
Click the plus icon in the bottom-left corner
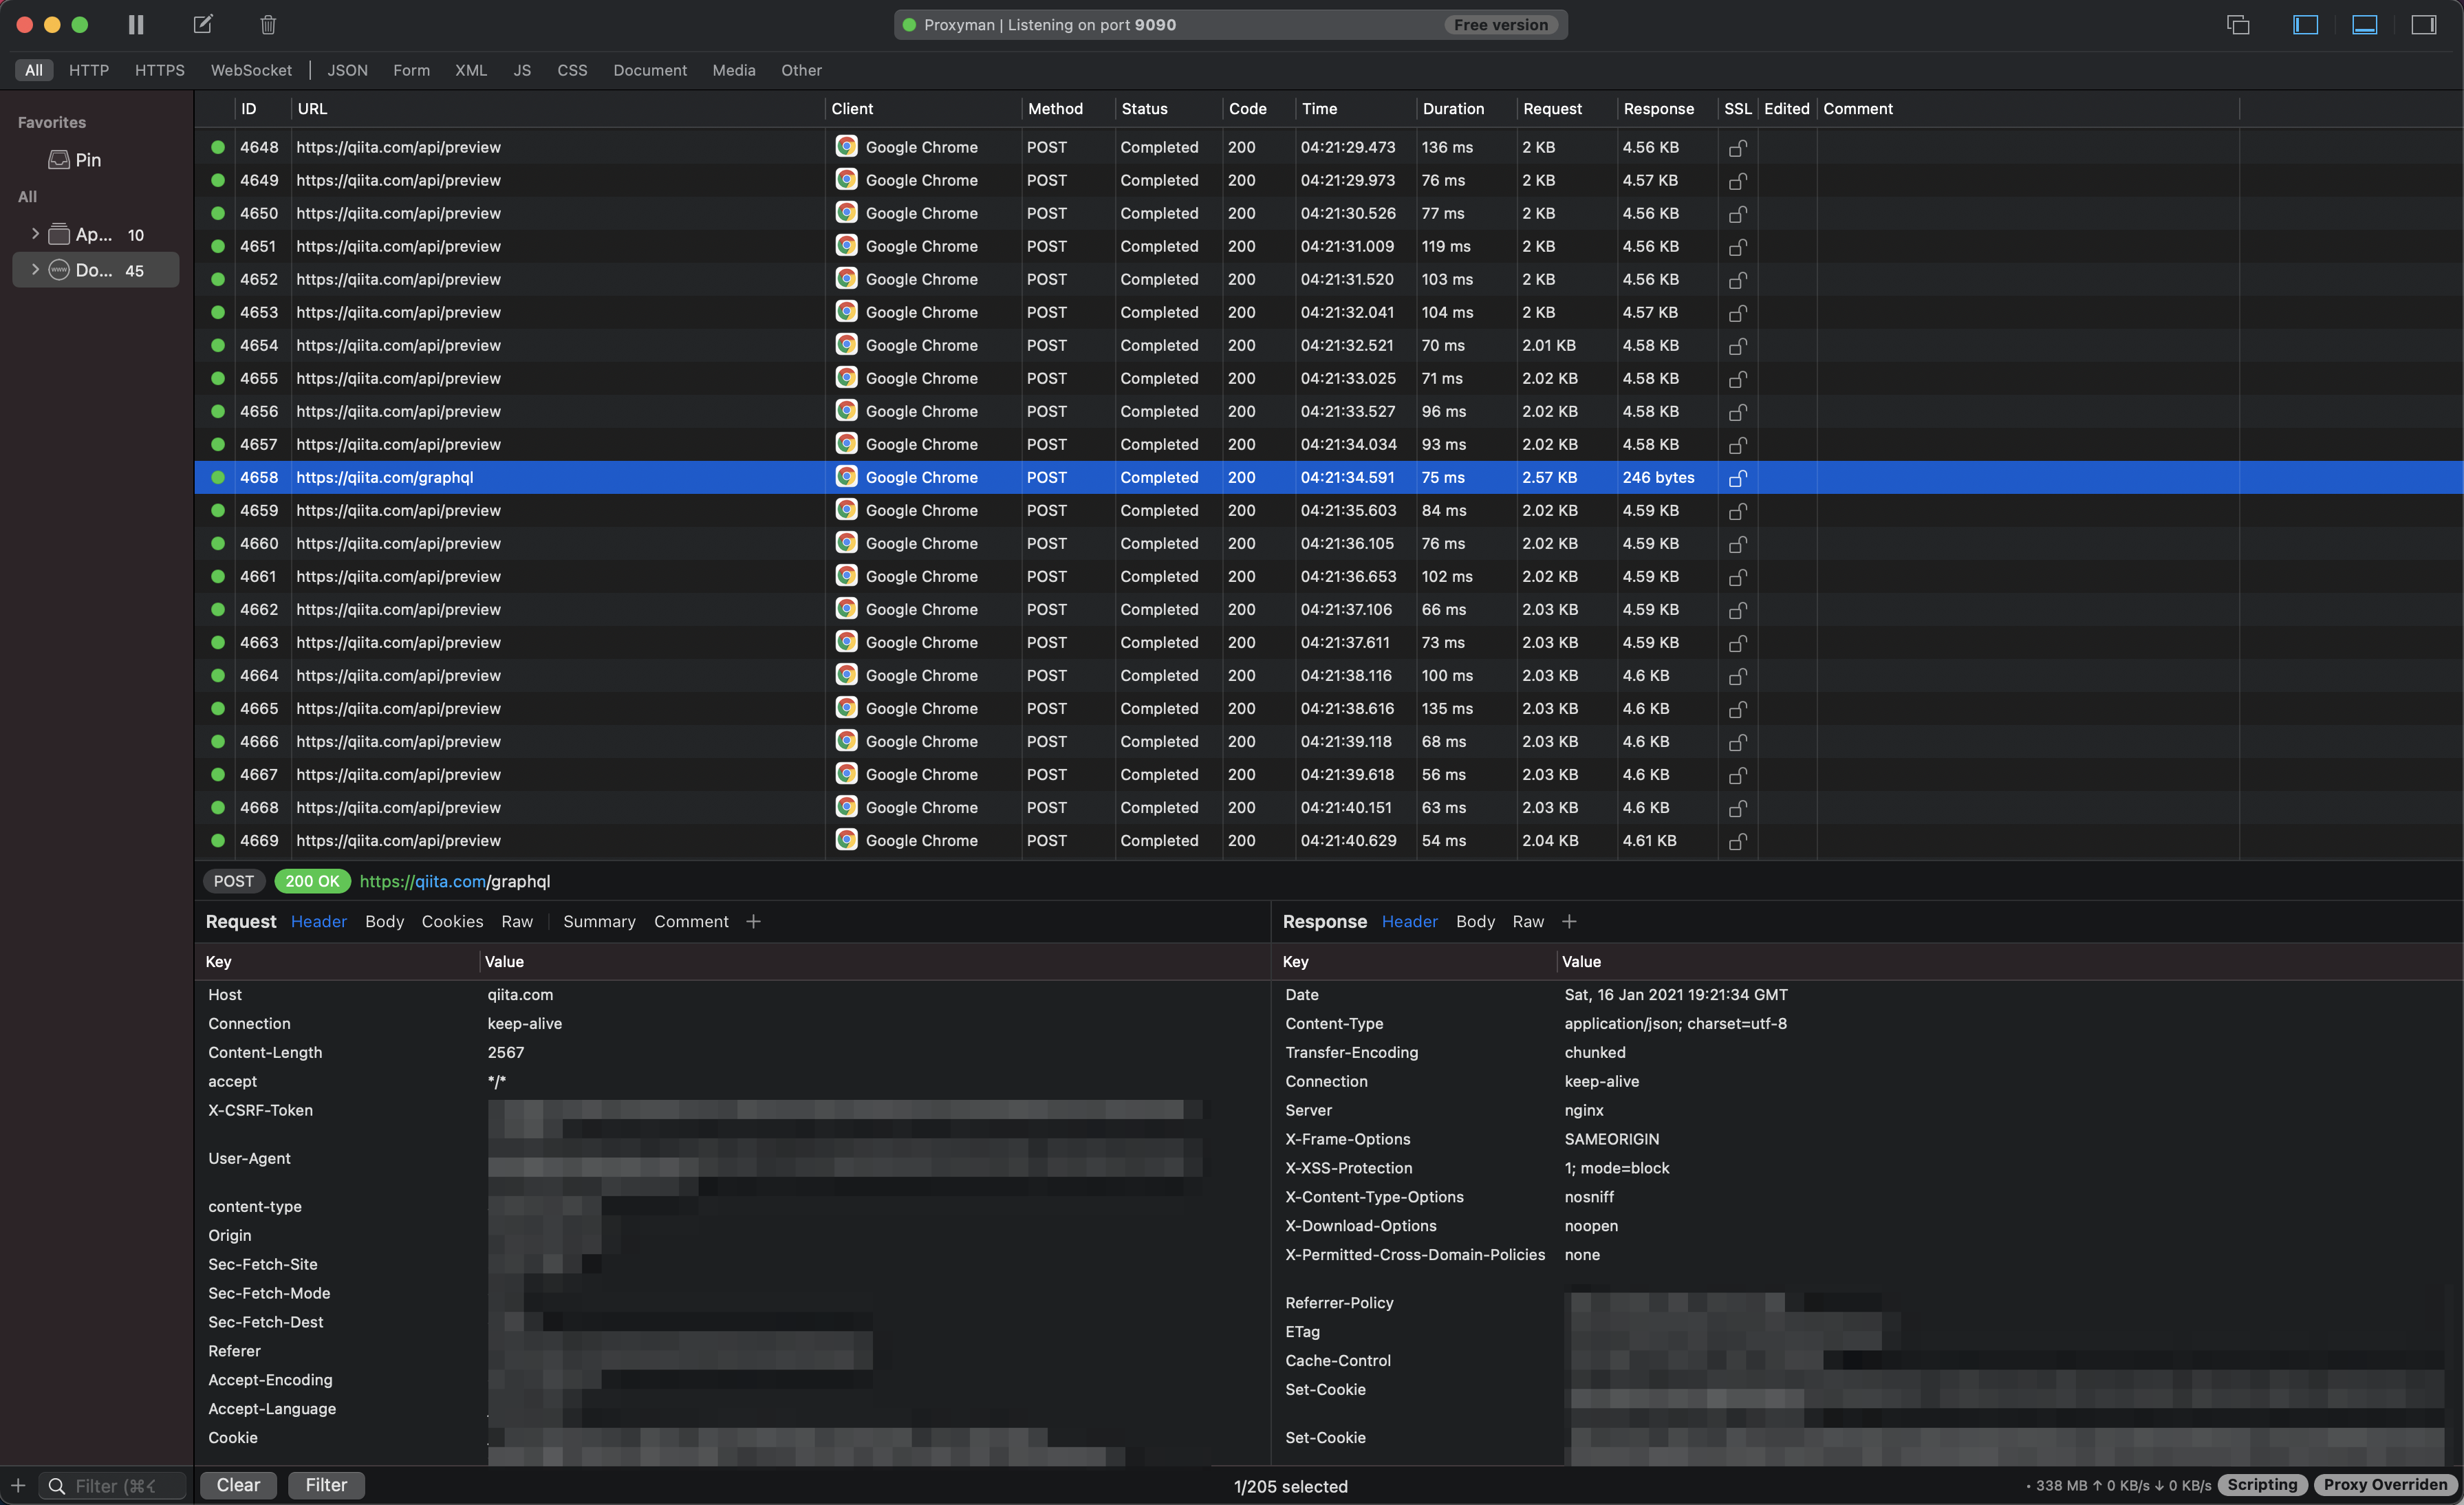point(18,1485)
